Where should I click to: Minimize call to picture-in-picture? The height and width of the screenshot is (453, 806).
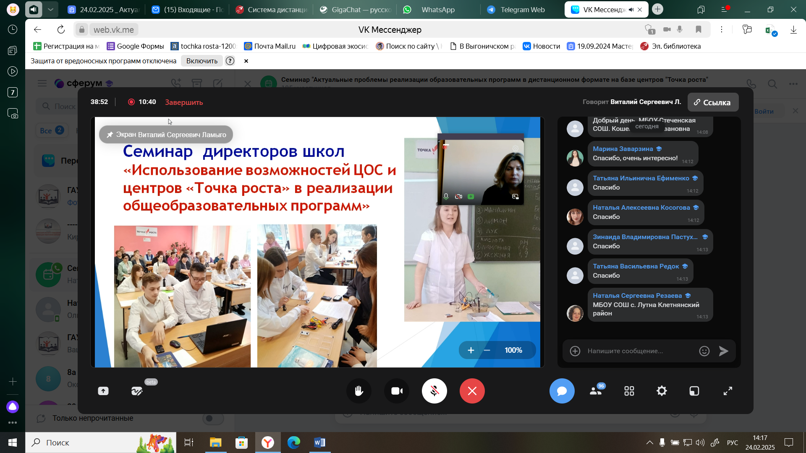[694, 391]
